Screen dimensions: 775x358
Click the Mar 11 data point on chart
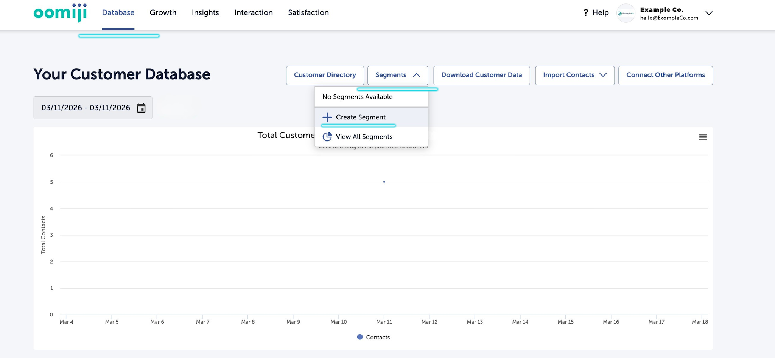coord(384,182)
